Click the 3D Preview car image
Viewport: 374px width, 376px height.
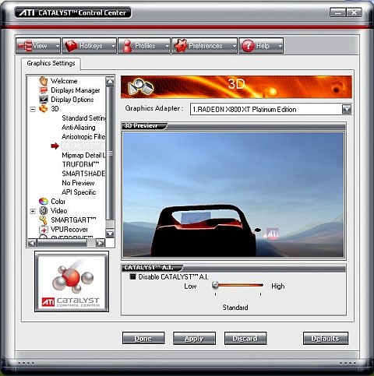click(233, 195)
